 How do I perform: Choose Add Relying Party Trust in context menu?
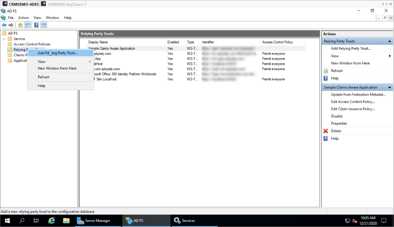tap(57, 53)
